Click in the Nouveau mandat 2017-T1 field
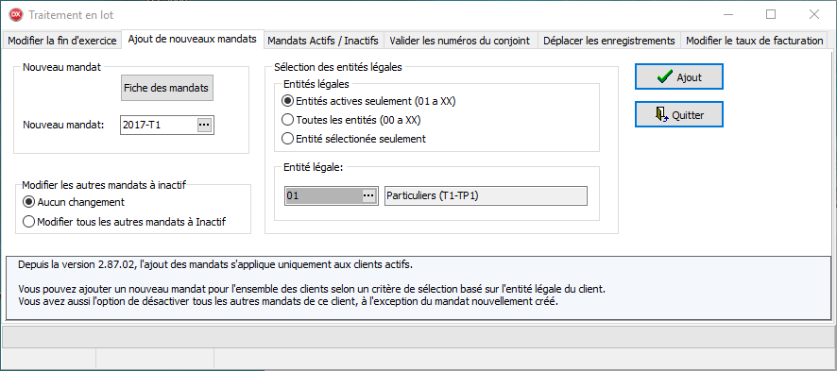This screenshot has width=837, height=371. (159, 125)
